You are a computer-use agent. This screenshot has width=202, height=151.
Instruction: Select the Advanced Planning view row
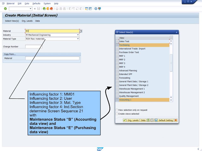(x=144, y=70)
